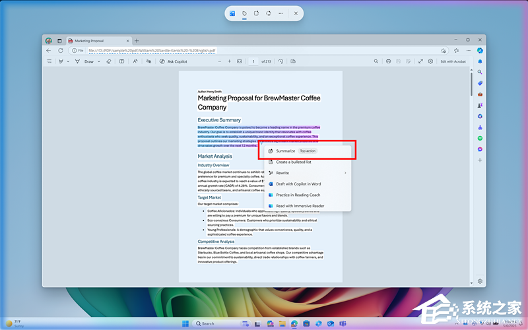Choose Create a bulleted list option

tap(294, 162)
